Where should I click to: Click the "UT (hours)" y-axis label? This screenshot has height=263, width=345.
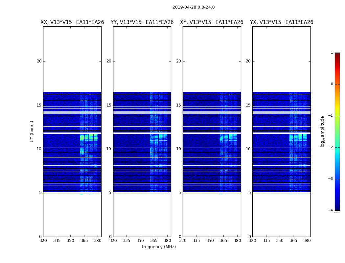click(x=32, y=131)
